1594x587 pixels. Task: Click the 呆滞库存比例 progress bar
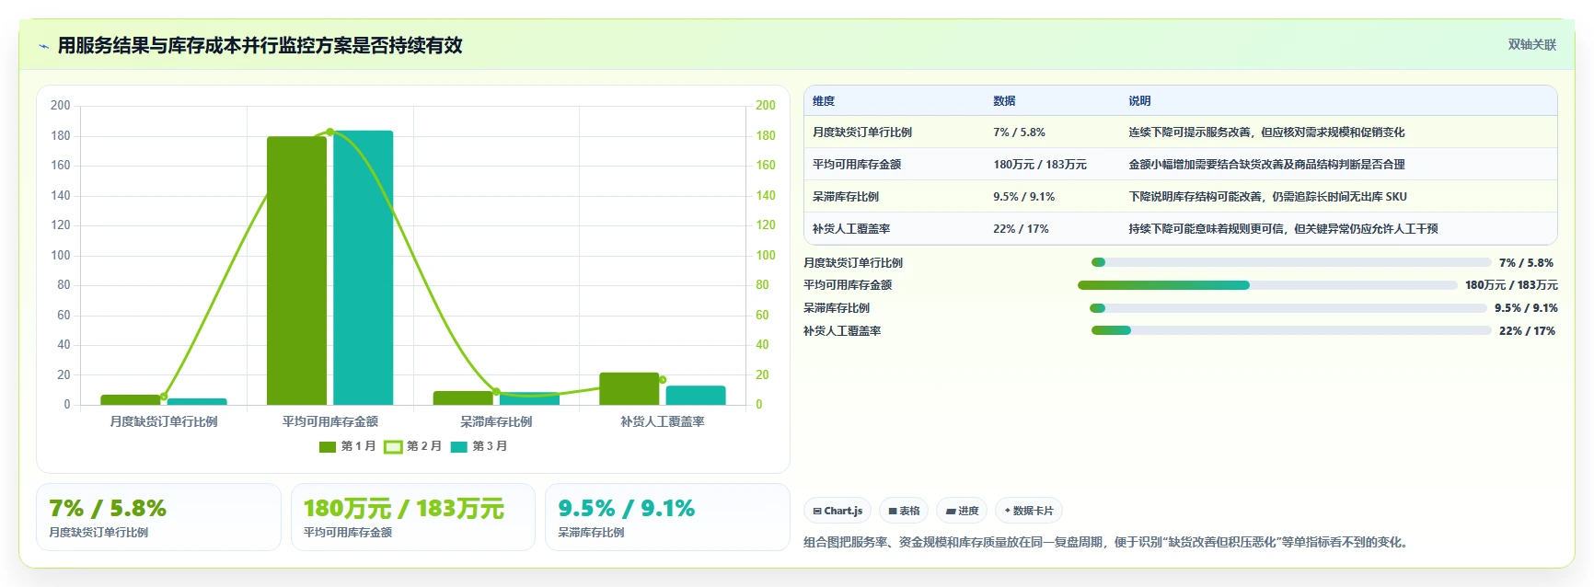click(x=1288, y=308)
